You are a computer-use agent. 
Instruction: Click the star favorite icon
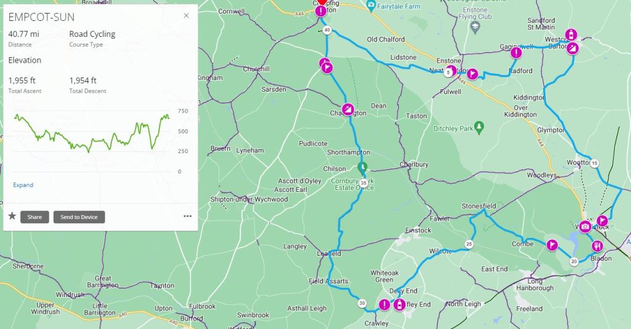tap(12, 216)
